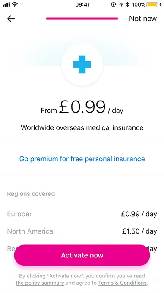Tap the cellular signal bars icon
The image size is (164, 293).
pos(6,4)
